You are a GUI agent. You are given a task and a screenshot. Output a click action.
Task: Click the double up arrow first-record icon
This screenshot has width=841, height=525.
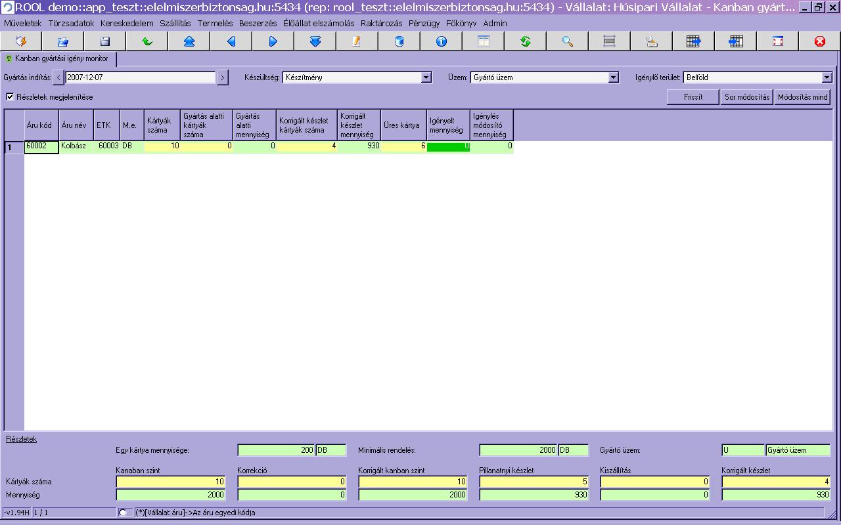point(189,41)
